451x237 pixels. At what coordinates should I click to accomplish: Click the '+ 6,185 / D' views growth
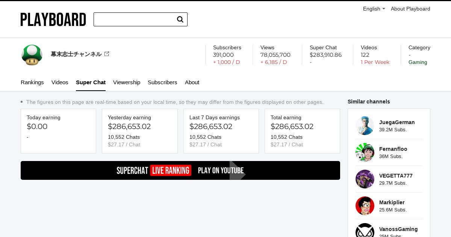(274, 62)
